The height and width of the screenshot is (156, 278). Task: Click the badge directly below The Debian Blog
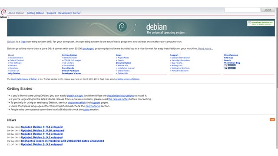click(230, 65)
